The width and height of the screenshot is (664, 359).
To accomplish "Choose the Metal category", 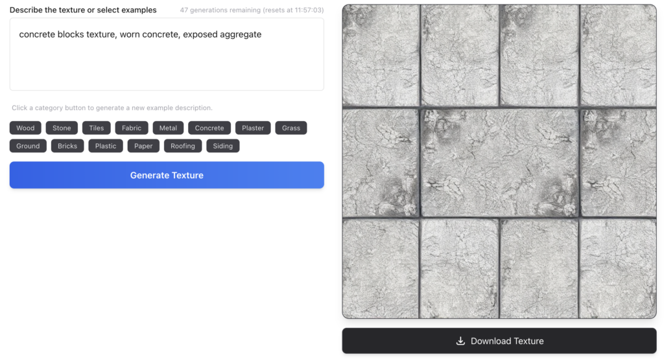I will coord(168,128).
